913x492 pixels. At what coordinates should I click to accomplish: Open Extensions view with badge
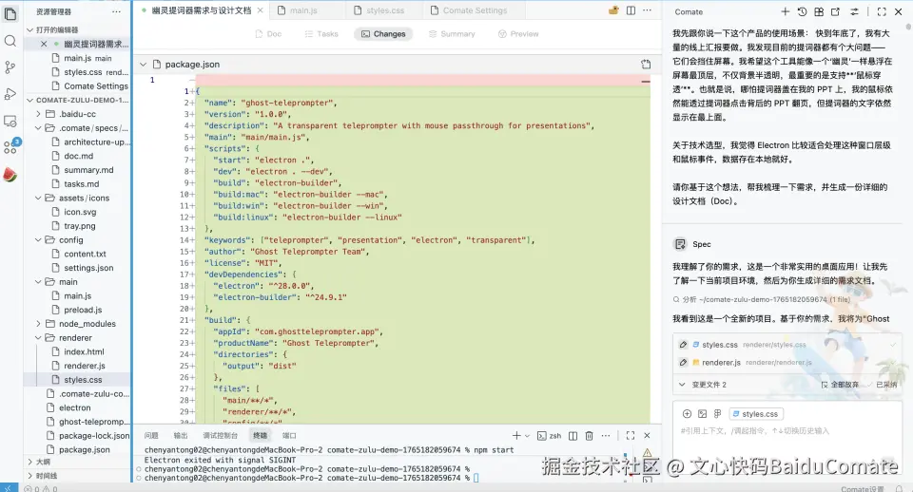coord(10,147)
